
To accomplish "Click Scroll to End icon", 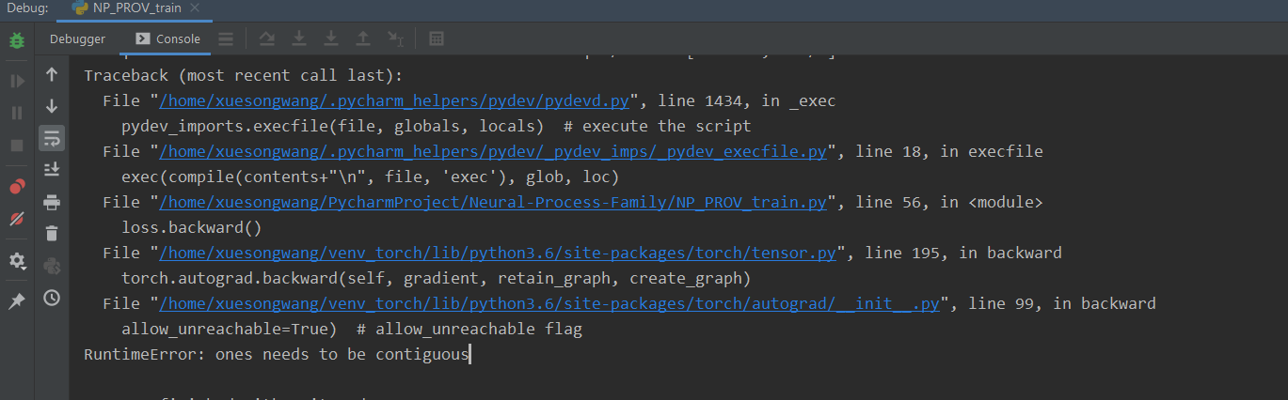I will (x=52, y=169).
